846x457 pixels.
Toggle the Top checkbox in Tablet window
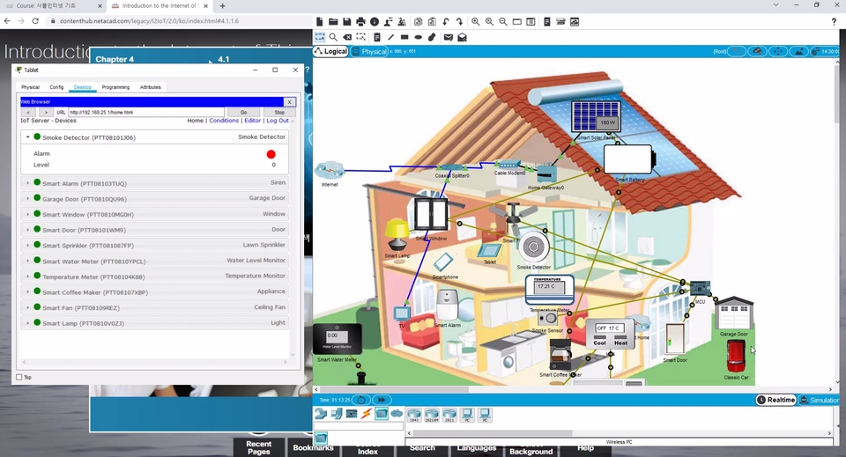19,377
